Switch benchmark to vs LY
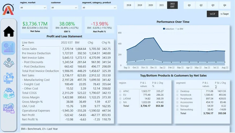The width and height of the screenshot is (235, 133). click(213, 14)
